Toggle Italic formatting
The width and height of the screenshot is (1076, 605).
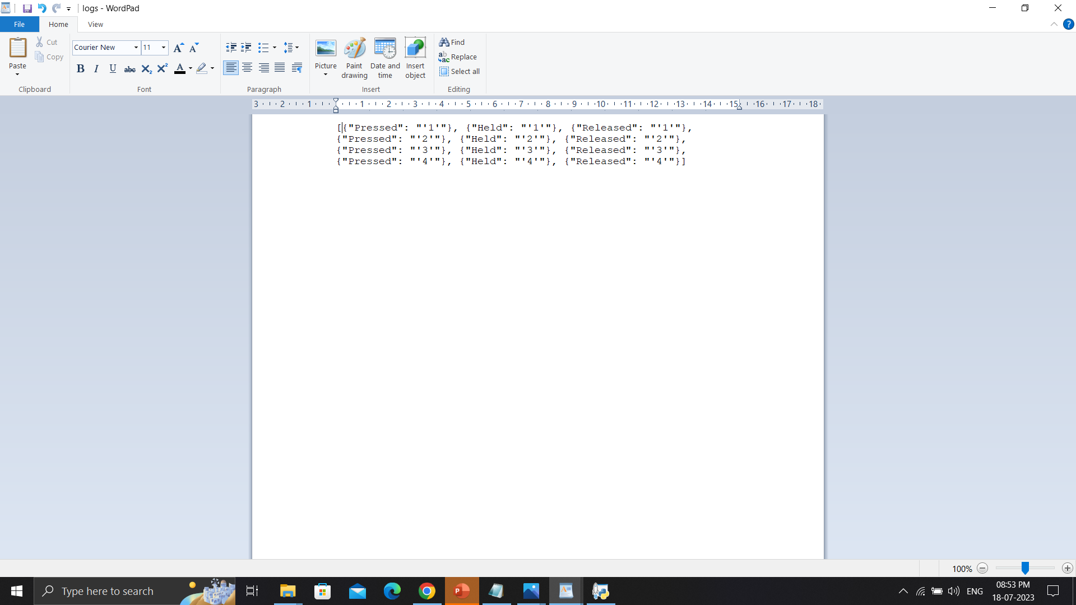[x=96, y=68]
